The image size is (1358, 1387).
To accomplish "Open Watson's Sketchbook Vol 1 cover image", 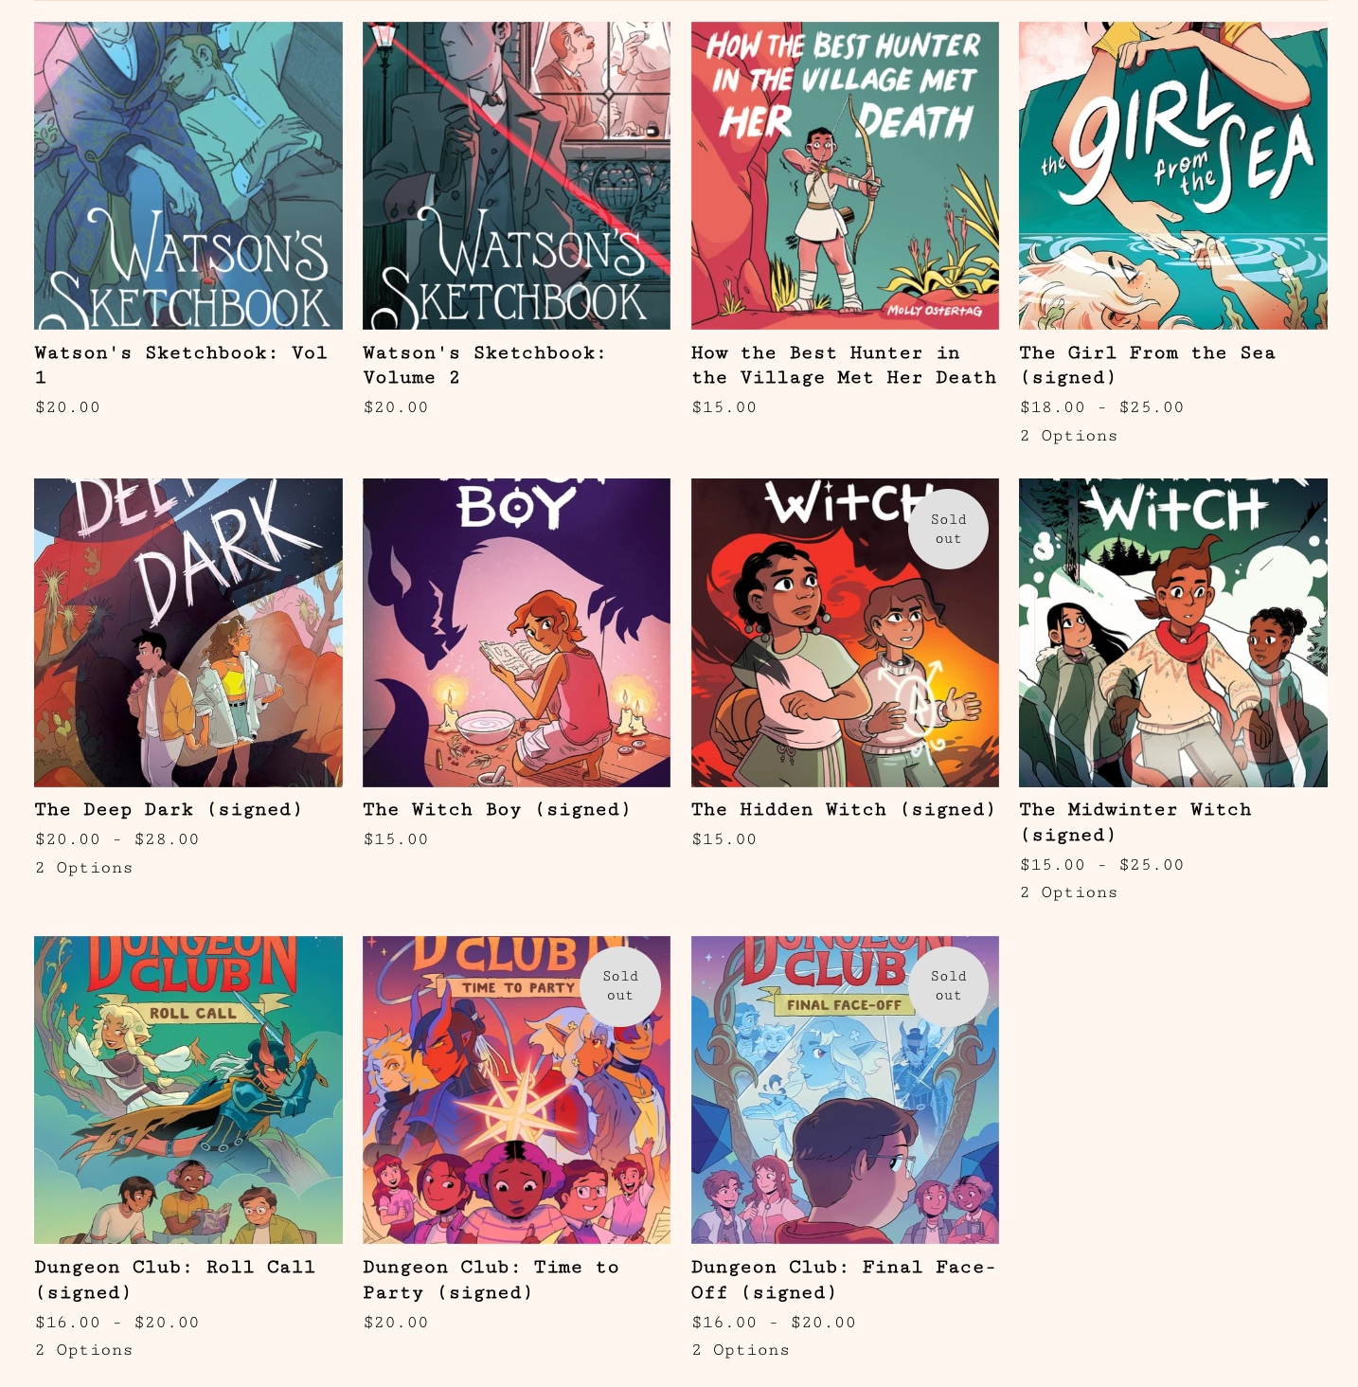I will 188,175.
